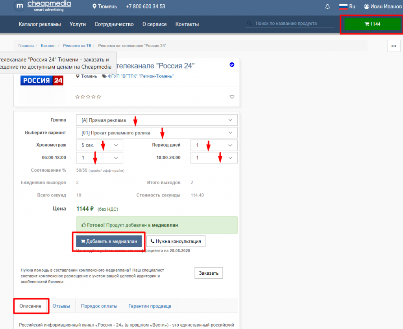
Task: Open the Порядок оплаты tab
Action: pos(99,306)
